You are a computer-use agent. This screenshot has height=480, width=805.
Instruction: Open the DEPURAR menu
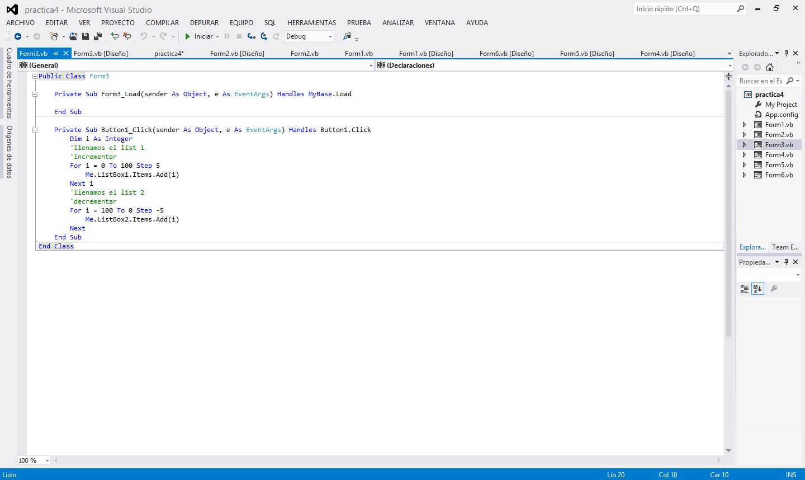coord(204,23)
